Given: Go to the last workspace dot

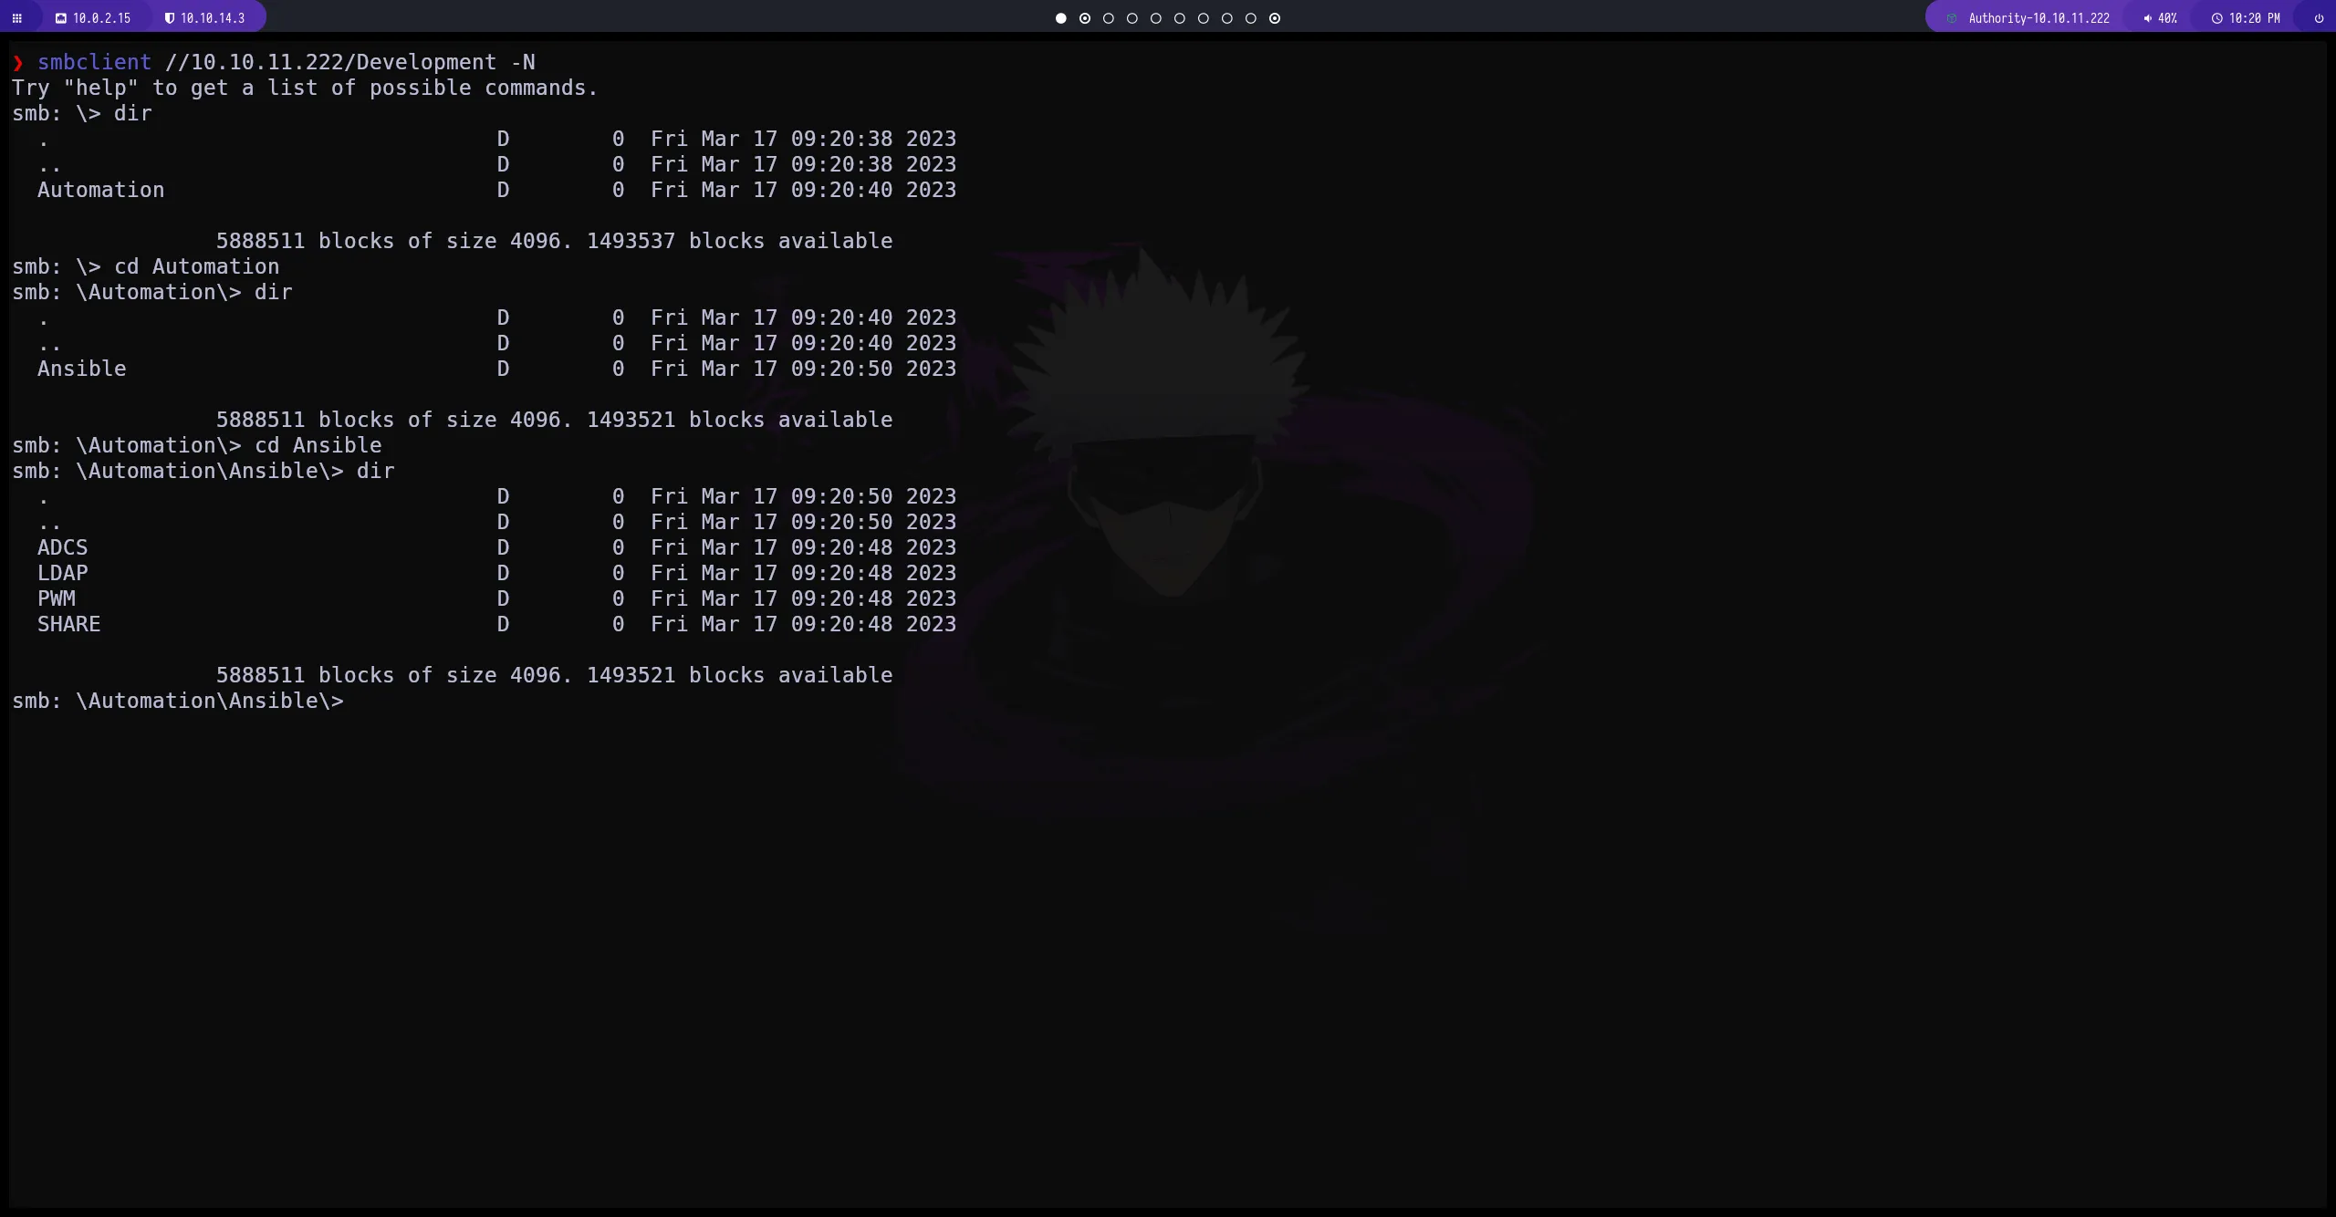Looking at the screenshot, I should click(1275, 18).
